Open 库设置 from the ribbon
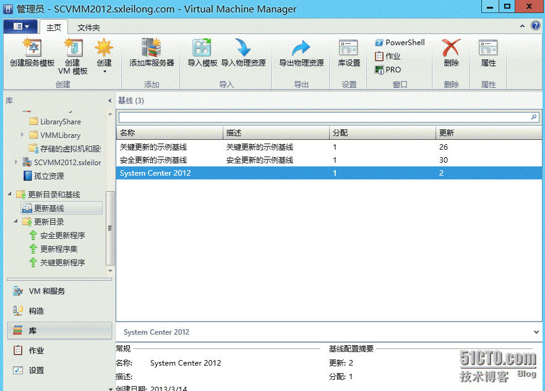Screen dimensions: 545x391 click(349, 53)
